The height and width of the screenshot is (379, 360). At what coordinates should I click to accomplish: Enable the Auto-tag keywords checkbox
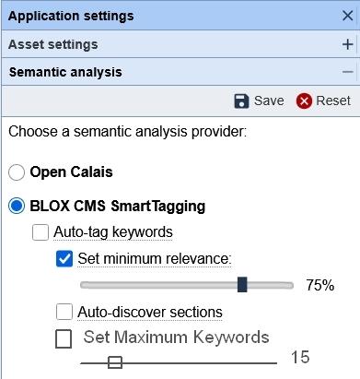(41, 232)
